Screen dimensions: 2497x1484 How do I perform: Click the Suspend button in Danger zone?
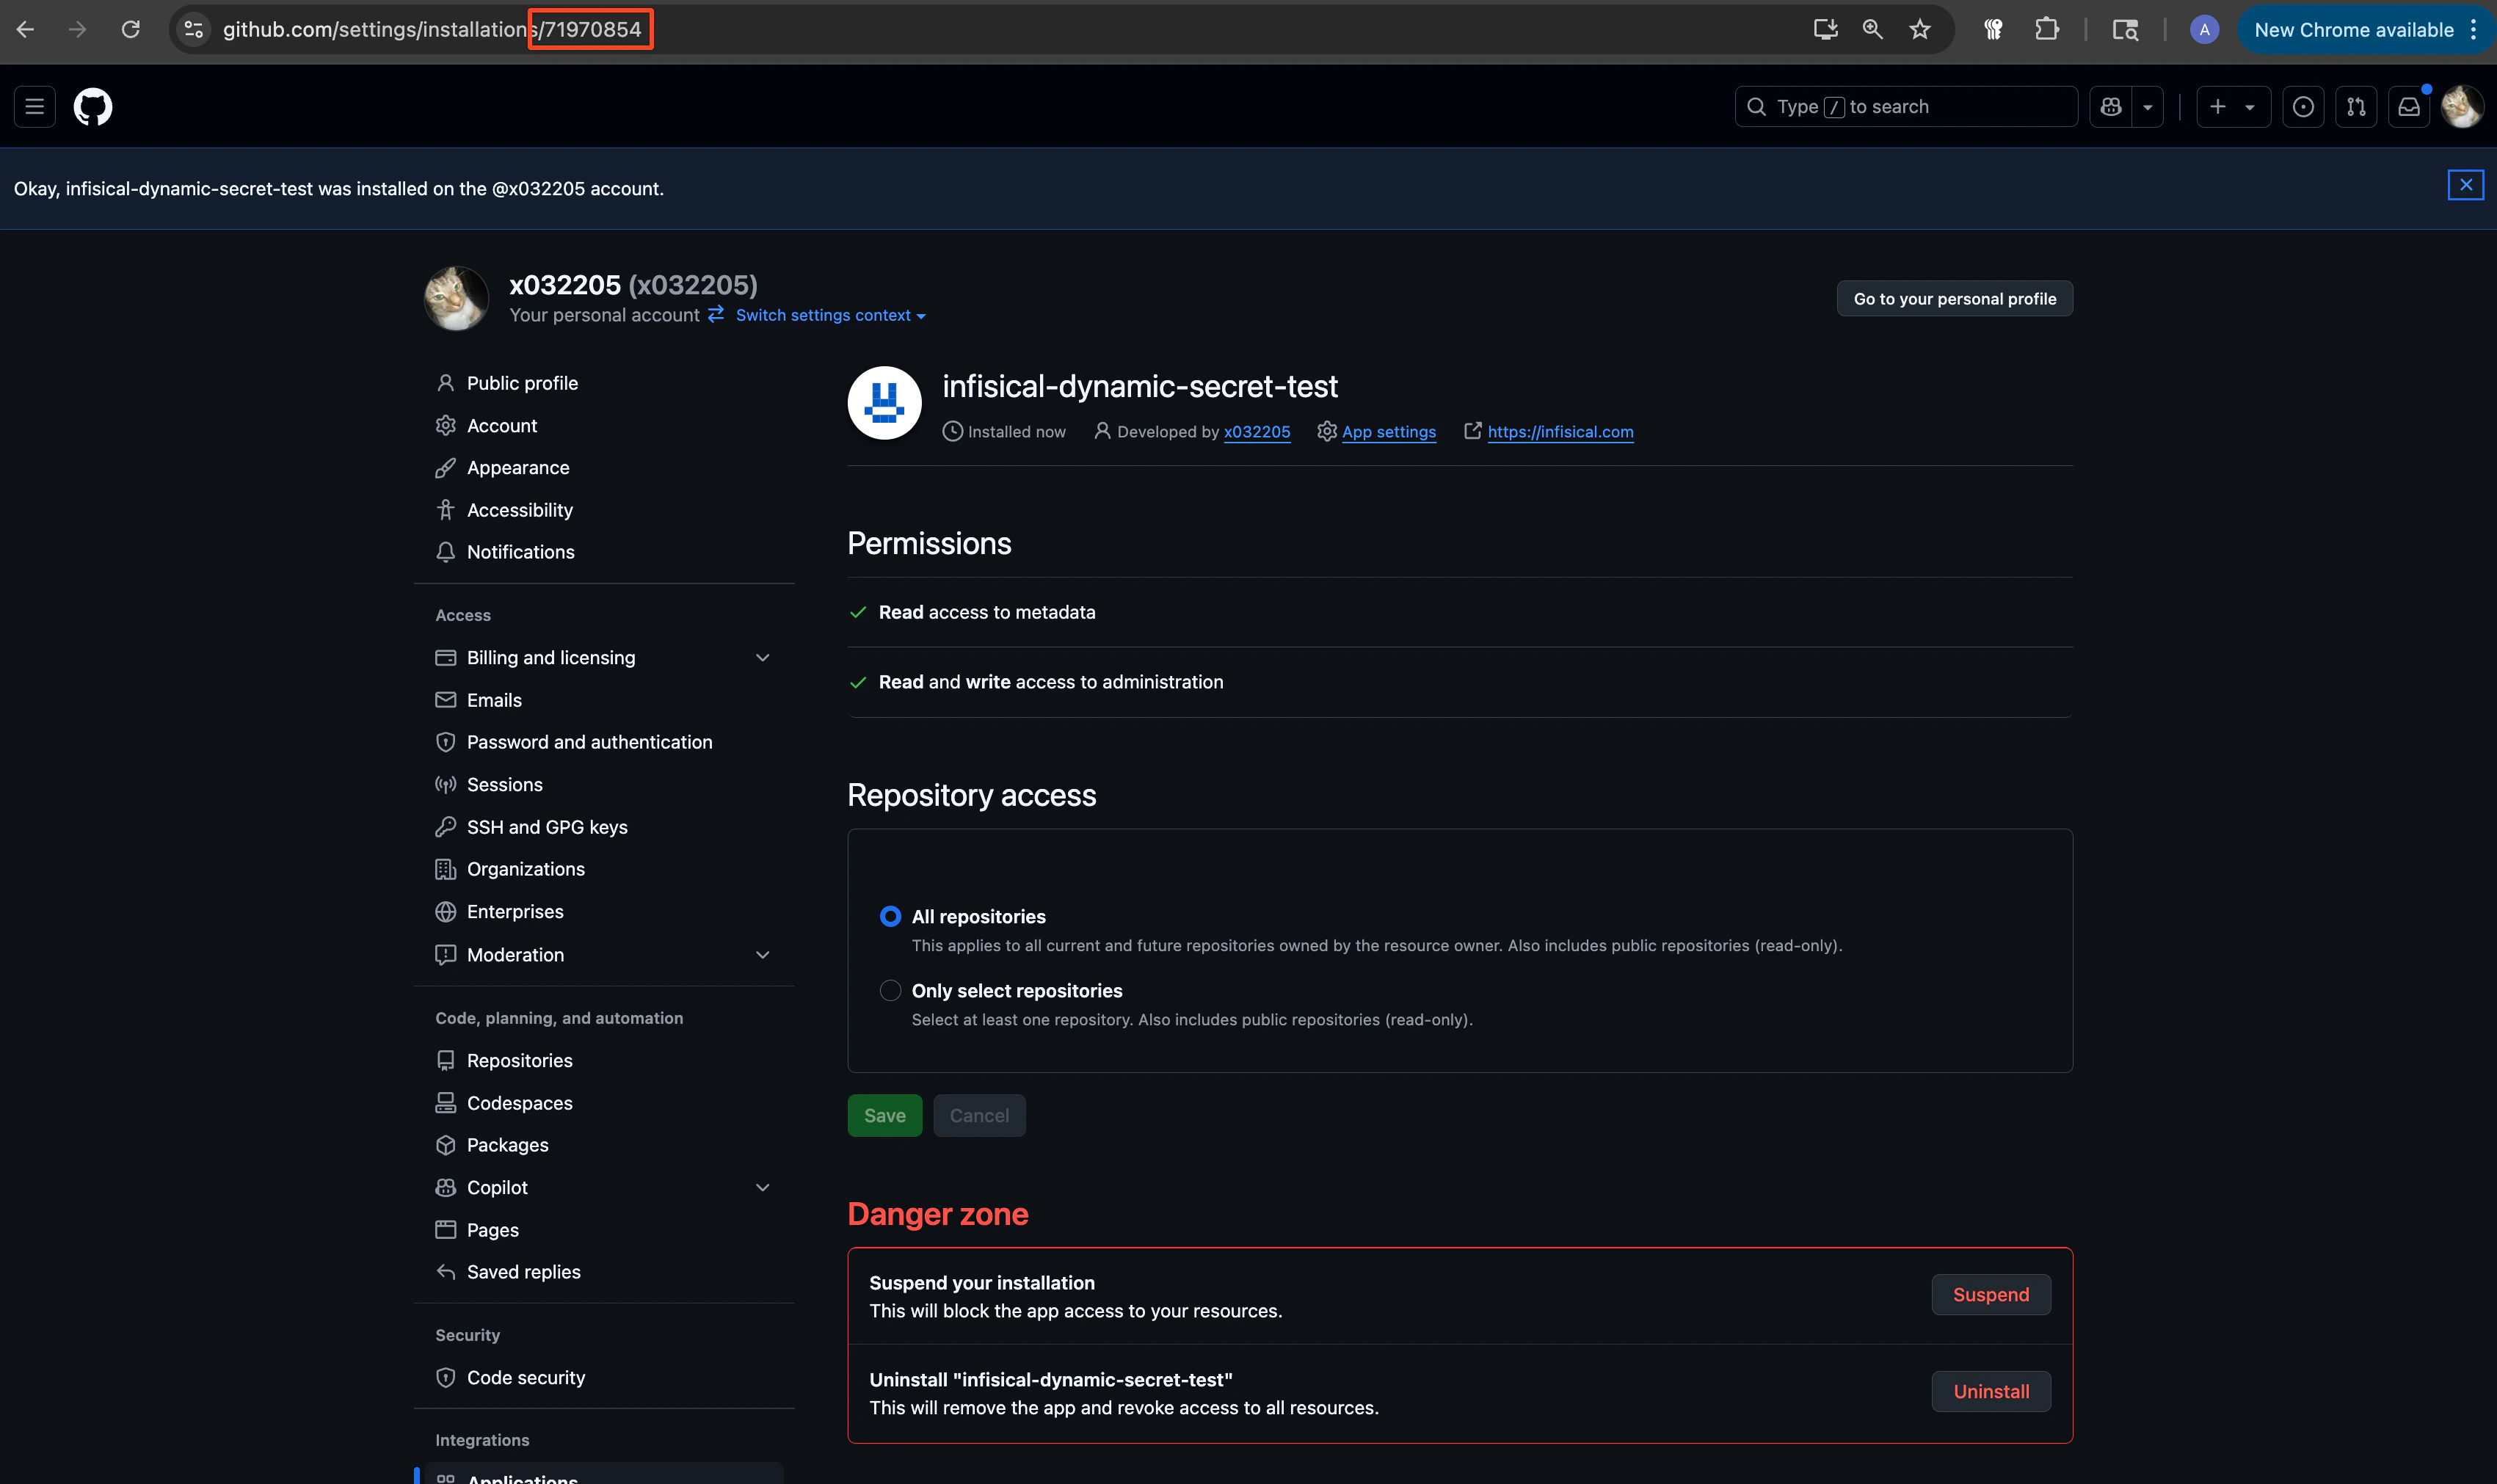1991,1295
